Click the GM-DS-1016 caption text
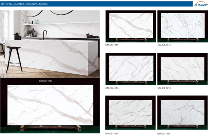The height and width of the screenshot is (136, 209). point(164,88)
